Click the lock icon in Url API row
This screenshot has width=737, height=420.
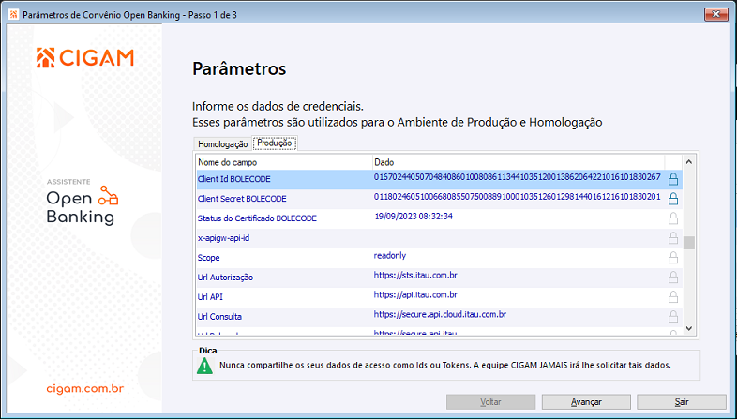[673, 297]
